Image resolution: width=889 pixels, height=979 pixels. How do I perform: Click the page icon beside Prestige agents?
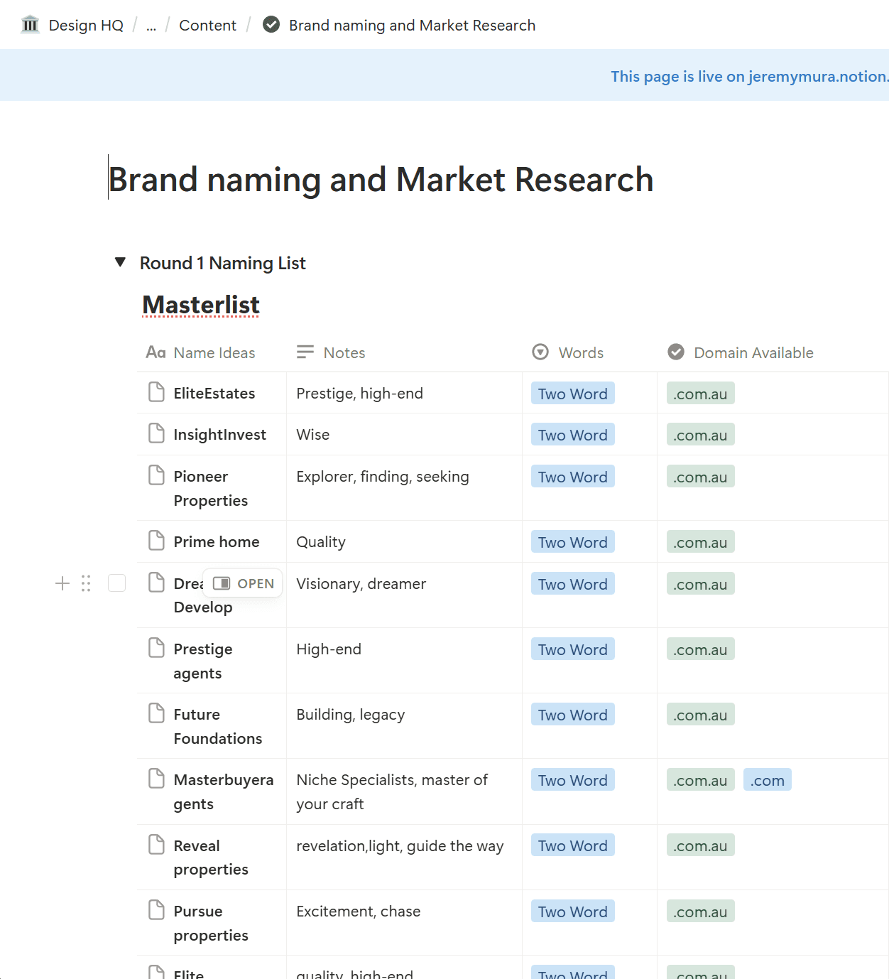pyautogui.click(x=156, y=648)
